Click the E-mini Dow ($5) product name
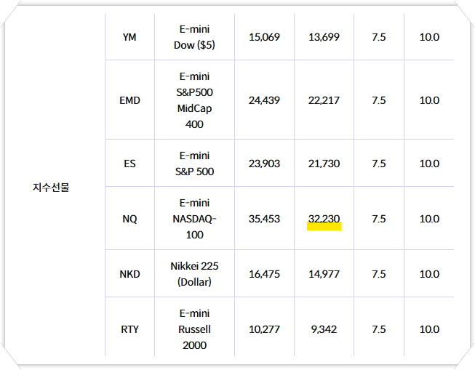 (x=194, y=37)
